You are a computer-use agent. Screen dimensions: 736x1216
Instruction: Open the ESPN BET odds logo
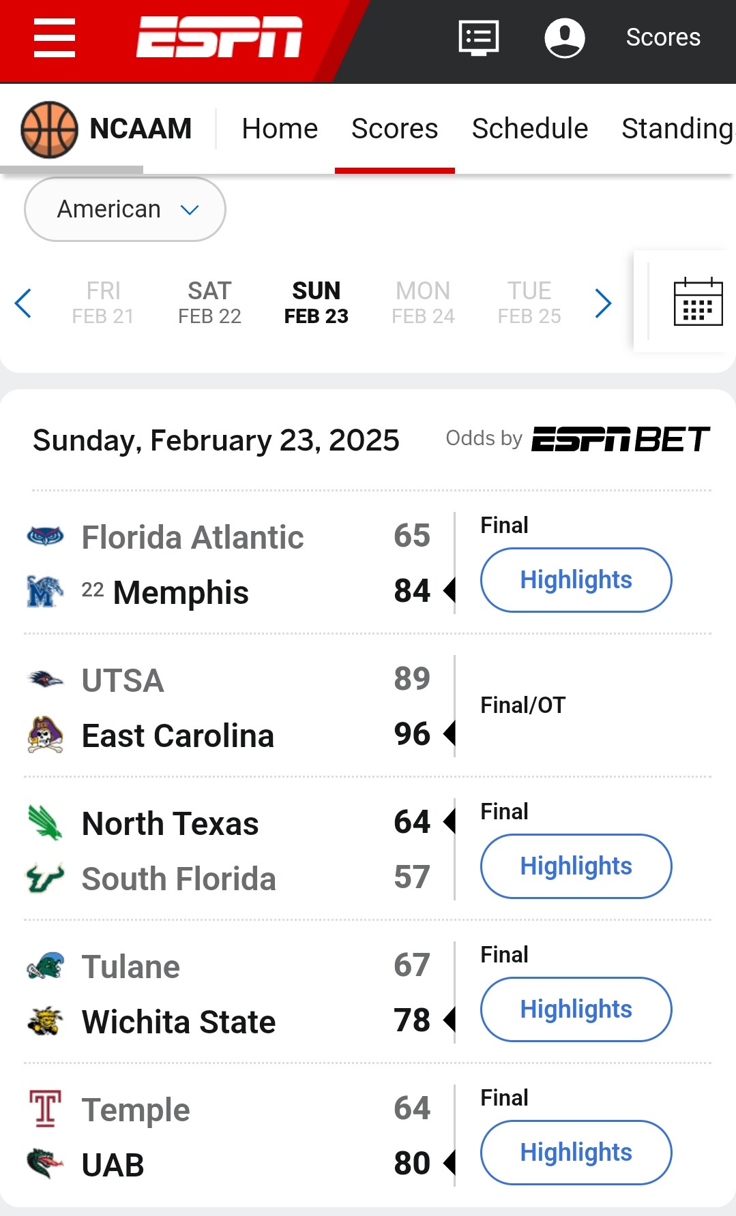[x=620, y=439]
